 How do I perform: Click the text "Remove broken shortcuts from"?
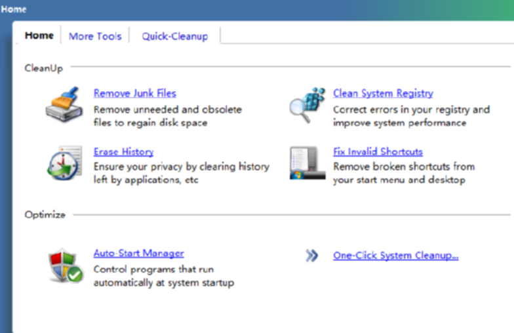click(404, 166)
